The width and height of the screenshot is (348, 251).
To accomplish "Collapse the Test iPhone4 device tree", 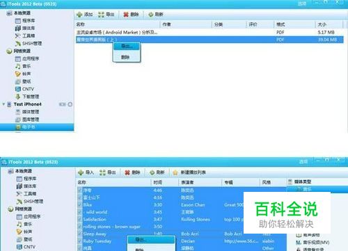I will (x=3, y=104).
